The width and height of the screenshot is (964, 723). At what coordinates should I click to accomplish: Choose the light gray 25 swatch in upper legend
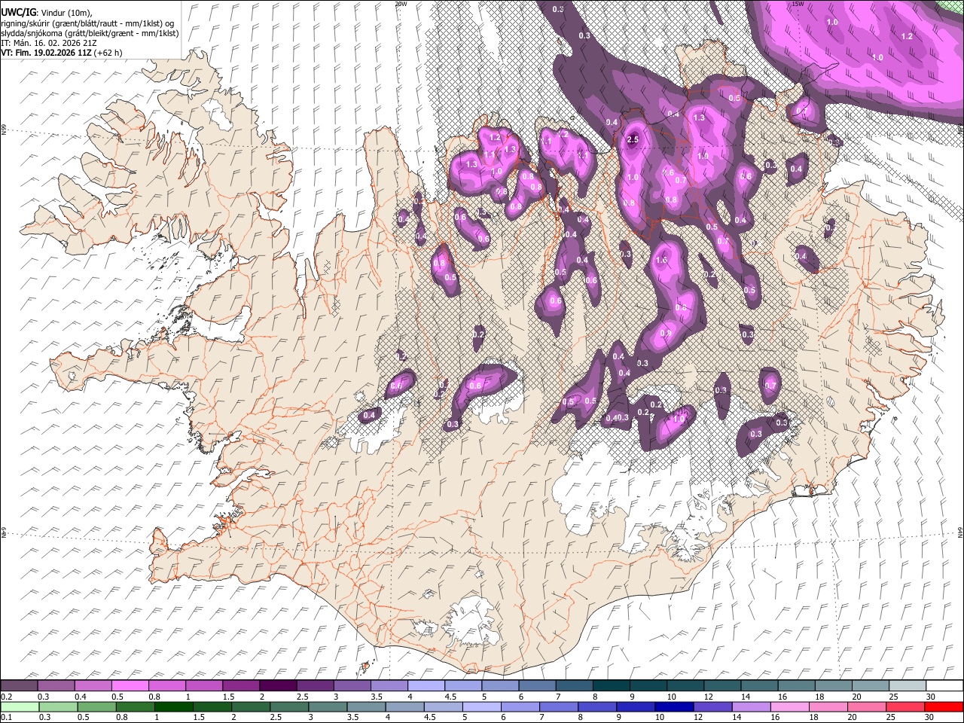tap(908, 685)
